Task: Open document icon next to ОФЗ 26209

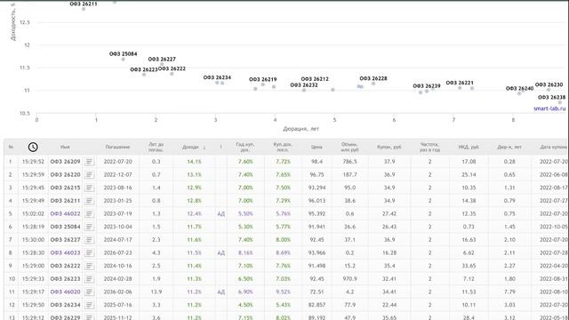Action: (x=89, y=162)
